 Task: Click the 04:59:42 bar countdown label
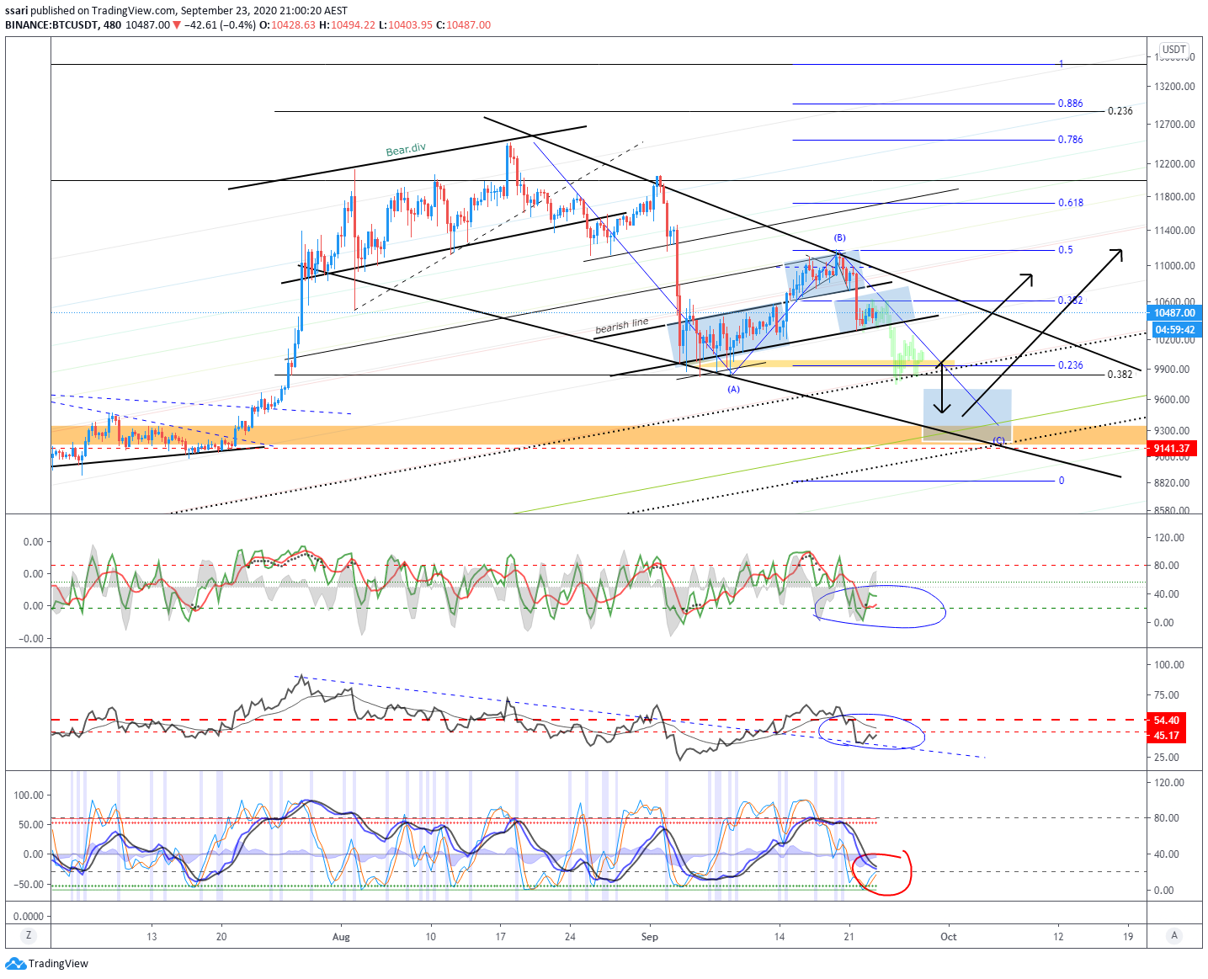click(x=1174, y=329)
